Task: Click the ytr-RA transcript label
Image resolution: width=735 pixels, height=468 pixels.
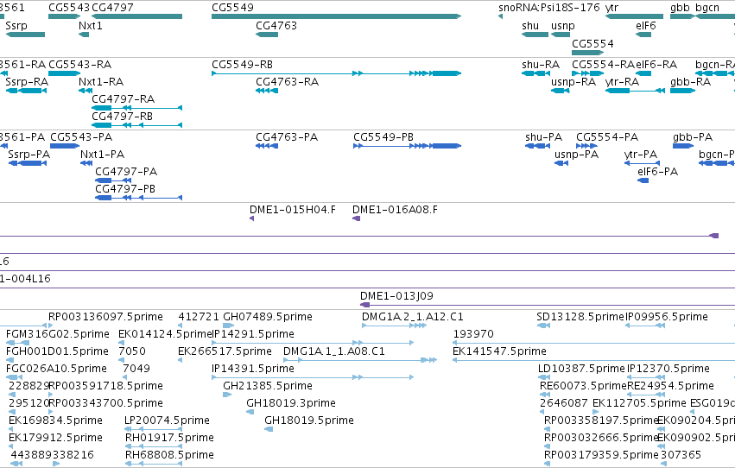Action: pos(622,81)
